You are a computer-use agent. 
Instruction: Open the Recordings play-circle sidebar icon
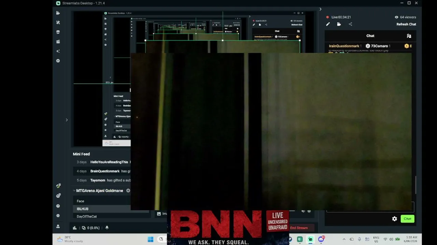pos(58,61)
